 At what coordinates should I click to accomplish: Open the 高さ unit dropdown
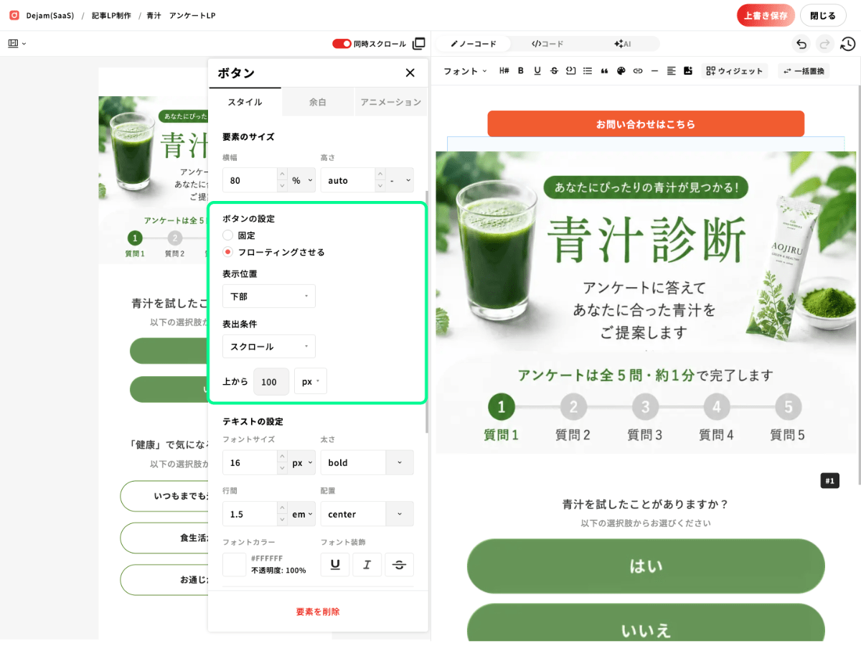(400, 180)
